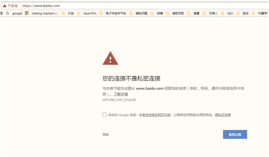Screen dimensions: 269x157
Task: Click the NET::ERR_CERT_INVALID error code
Action: 119,100
